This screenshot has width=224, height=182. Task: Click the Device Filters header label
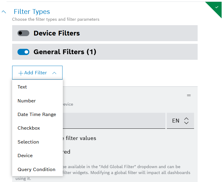click(57, 33)
